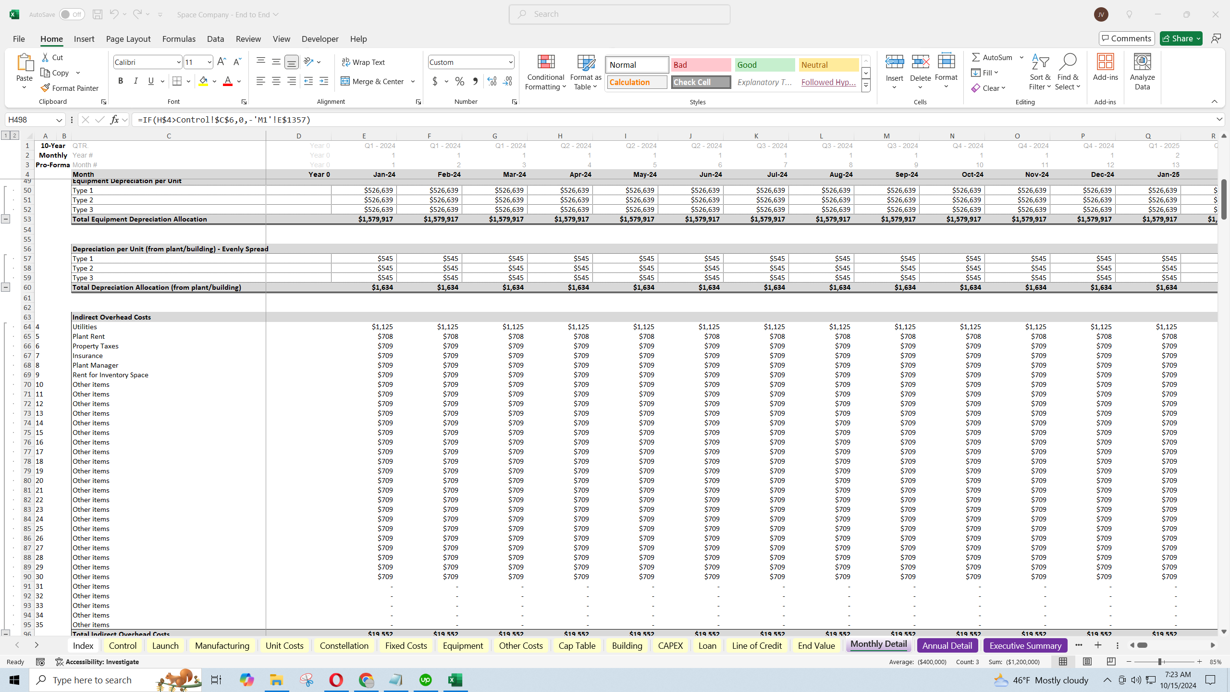Click the Cut scissors icon
Viewport: 1230px width, 692px height.
pos(45,57)
